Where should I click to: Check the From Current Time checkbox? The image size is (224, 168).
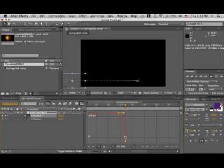[187, 93]
